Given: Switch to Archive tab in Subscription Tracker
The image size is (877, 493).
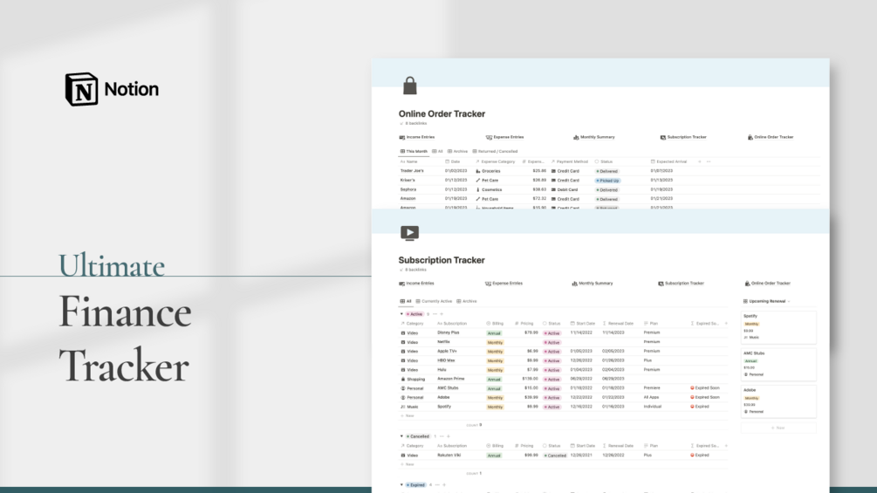Looking at the screenshot, I should (x=467, y=301).
